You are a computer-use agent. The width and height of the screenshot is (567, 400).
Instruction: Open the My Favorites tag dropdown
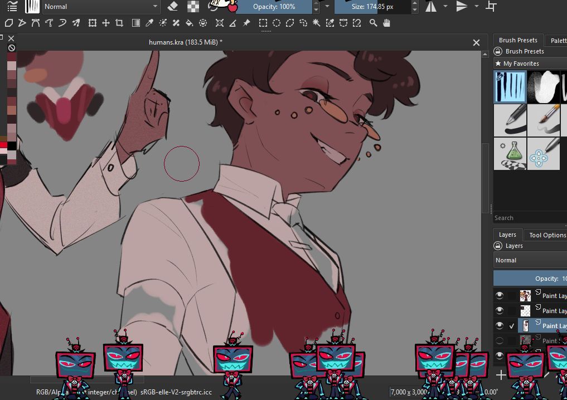[x=530, y=64]
